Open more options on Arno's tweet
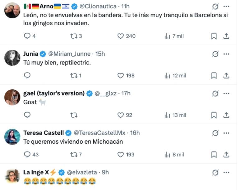The width and height of the screenshot is (239, 190). 226,6
